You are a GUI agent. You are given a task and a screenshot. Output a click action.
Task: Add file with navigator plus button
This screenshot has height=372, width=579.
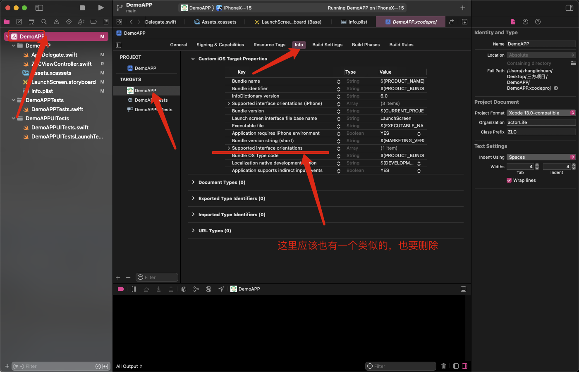coord(7,366)
